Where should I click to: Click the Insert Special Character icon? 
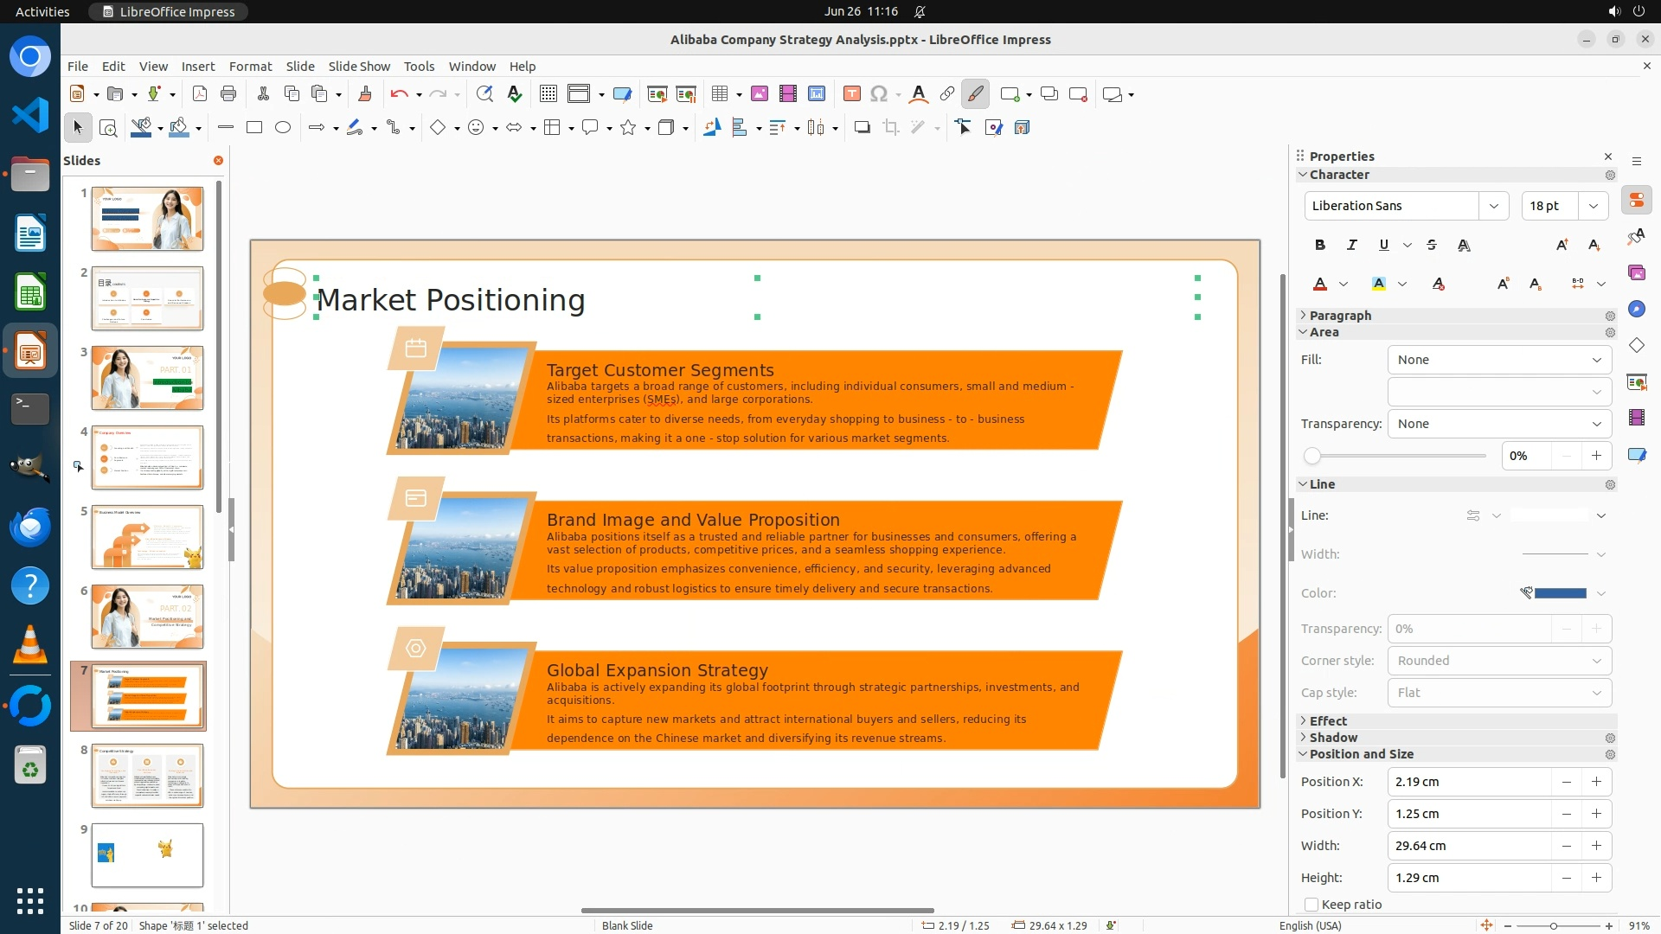tap(879, 94)
